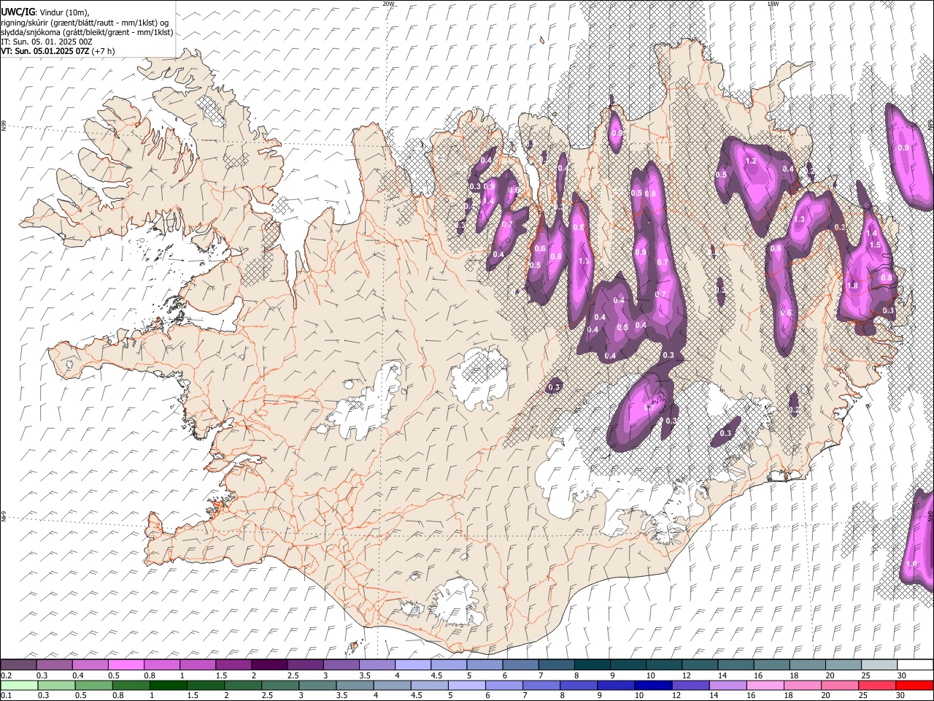Click the dark teal swatch above top-row 8
This screenshot has width=934, height=701.
593,664
